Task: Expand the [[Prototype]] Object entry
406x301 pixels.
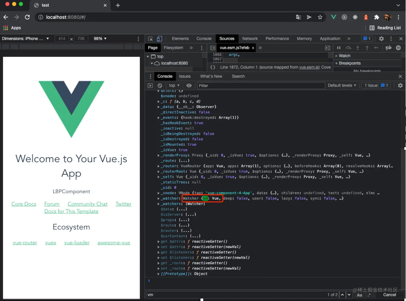Action: pos(158,274)
